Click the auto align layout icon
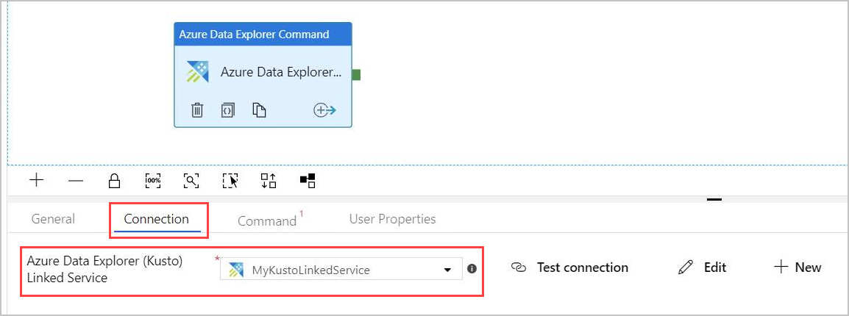 click(x=269, y=180)
